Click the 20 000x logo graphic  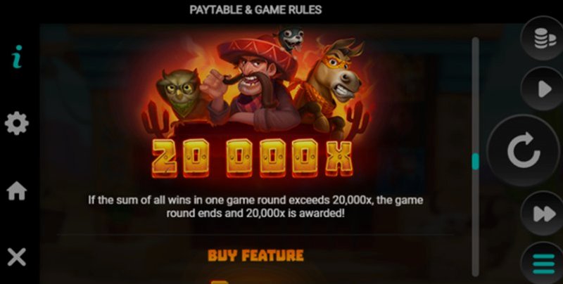[252, 158]
